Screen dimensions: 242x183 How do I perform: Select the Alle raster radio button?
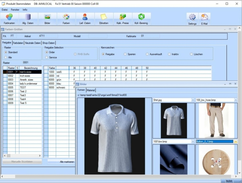click(x=6, y=57)
